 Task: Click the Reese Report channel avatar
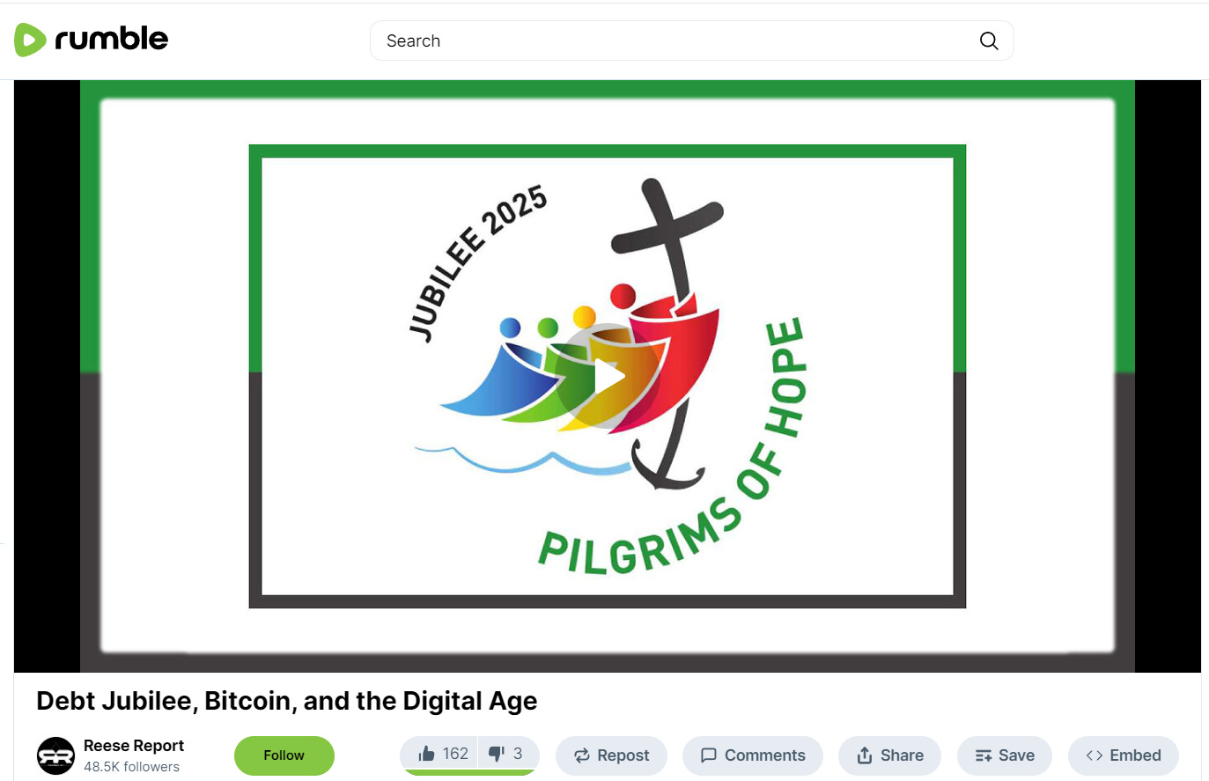(x=55, y=755)
